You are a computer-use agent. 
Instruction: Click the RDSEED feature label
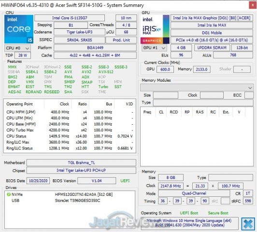[x=52, y=92]
